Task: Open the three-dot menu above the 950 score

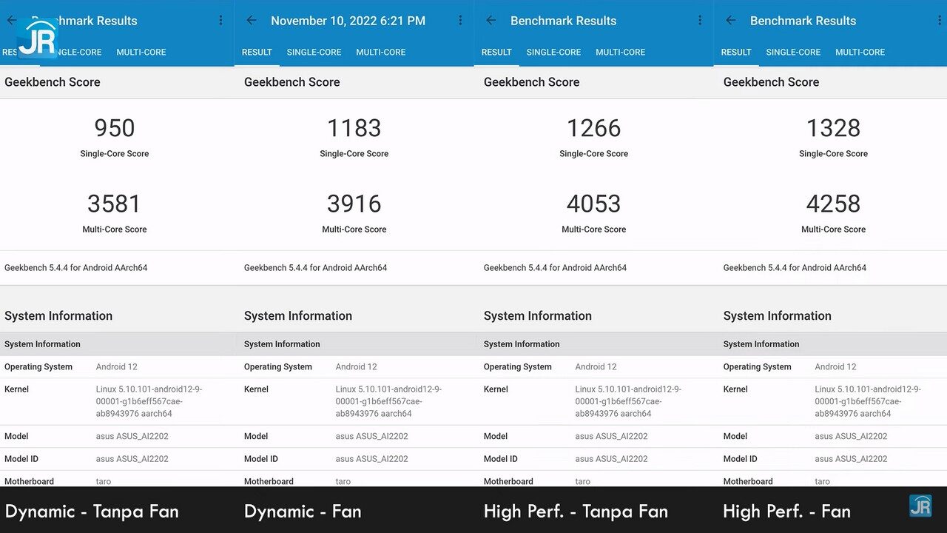Action: (220, 21)
